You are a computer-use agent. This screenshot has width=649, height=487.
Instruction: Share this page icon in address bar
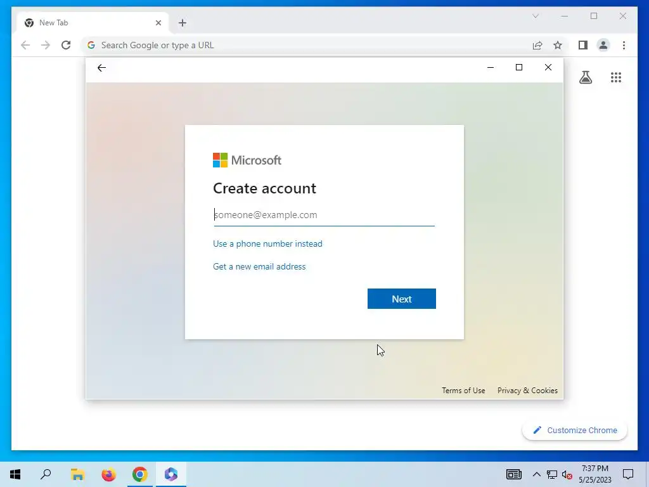(x=537, y=45)
